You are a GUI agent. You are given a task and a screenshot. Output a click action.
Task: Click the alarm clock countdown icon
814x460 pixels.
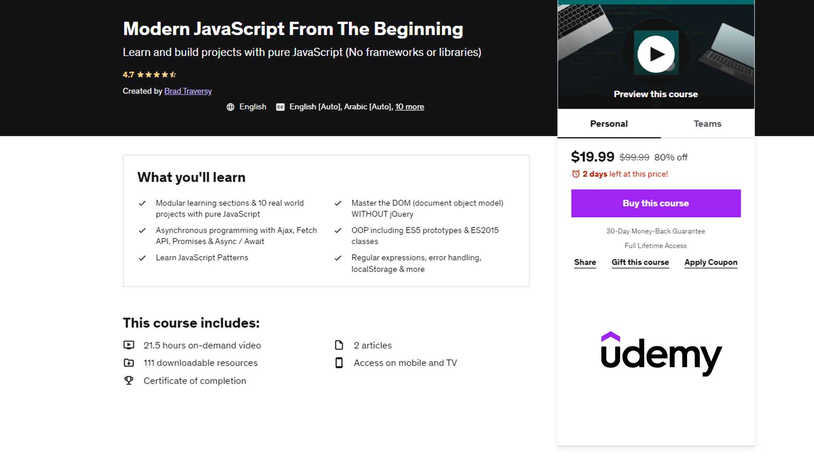tap(576, 174)
